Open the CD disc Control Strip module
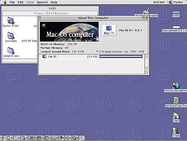 (17, 138)
